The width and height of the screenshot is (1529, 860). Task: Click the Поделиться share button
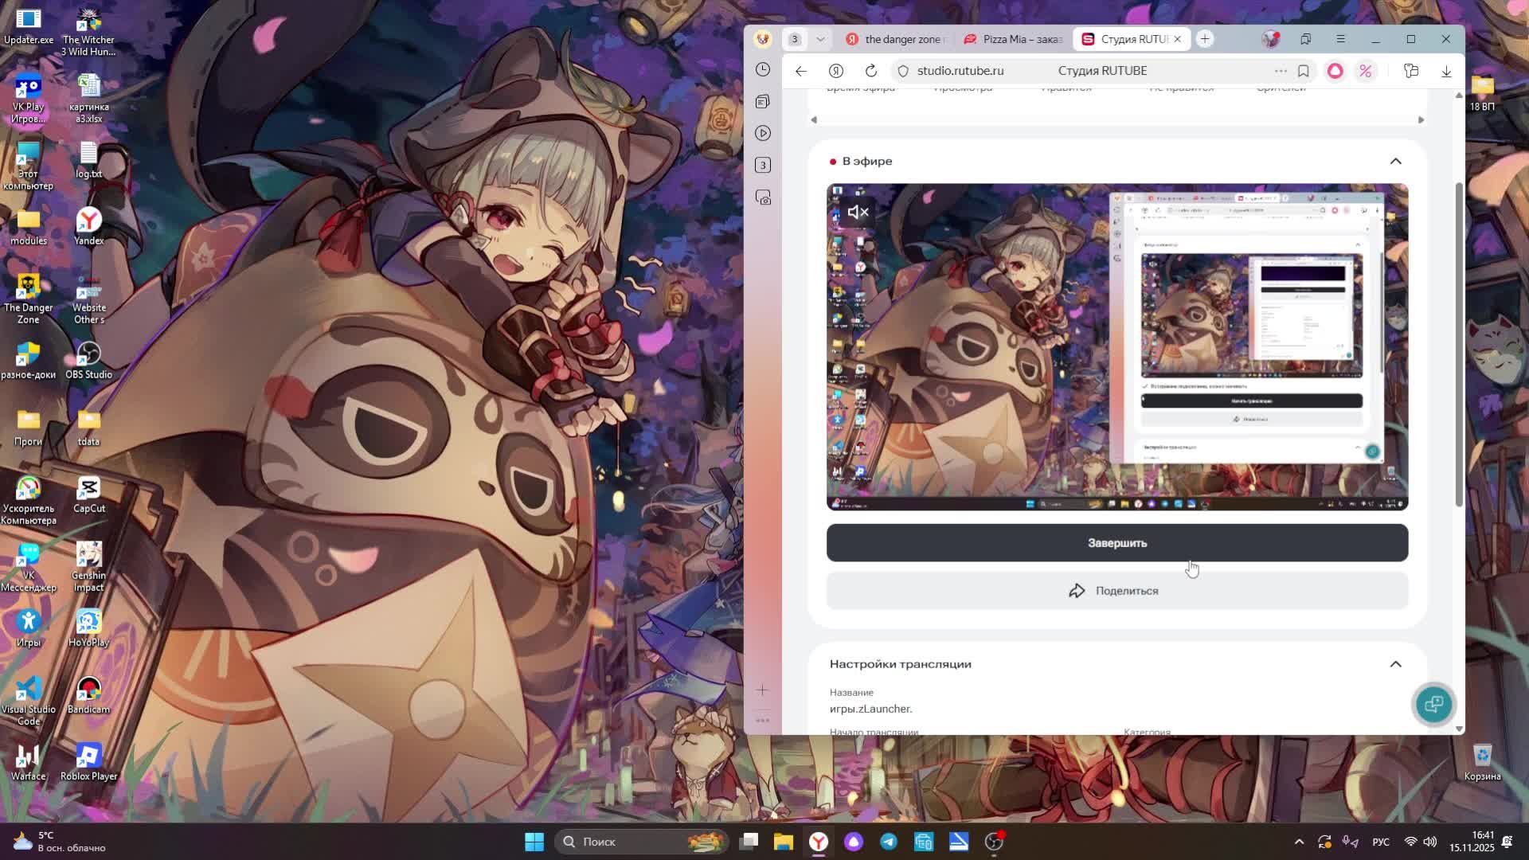[1116, 591]
